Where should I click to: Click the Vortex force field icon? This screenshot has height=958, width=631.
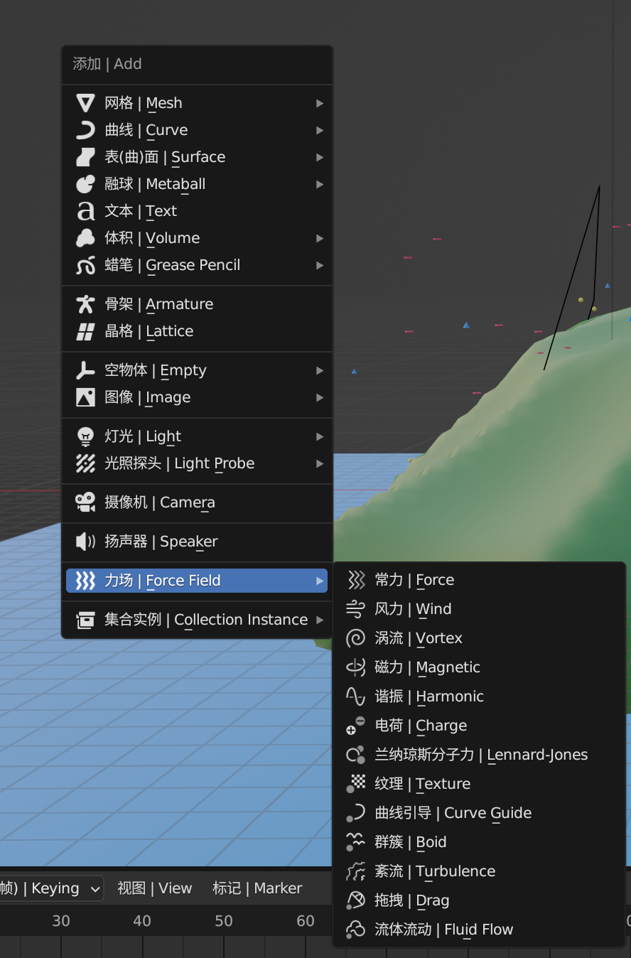(x=355, y=638)
